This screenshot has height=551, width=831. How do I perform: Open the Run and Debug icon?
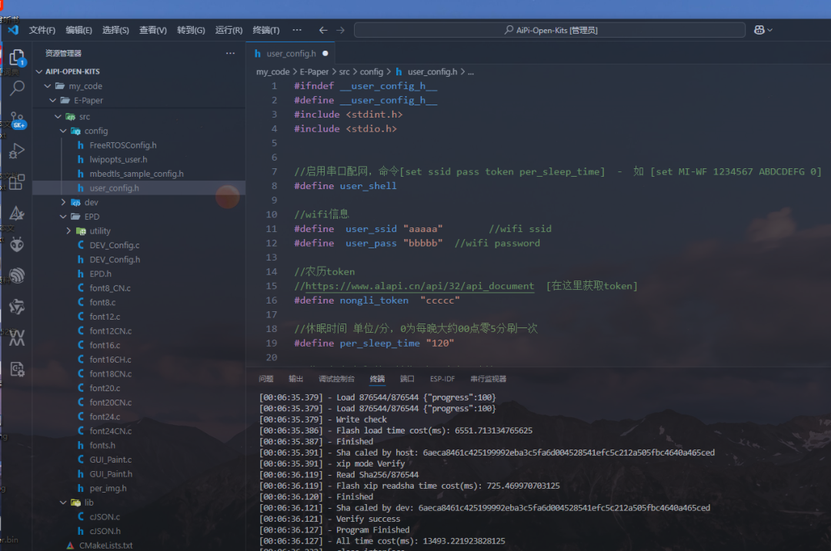[17, 151]
